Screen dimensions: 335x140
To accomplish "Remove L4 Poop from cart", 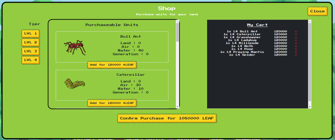I will 296,49.
